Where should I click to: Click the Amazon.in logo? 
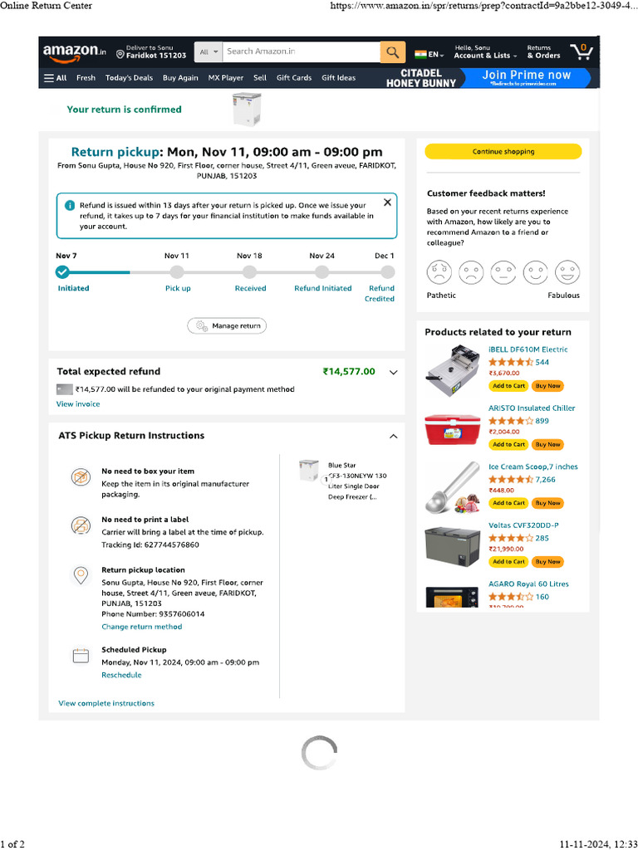click(x=75, y=51)
